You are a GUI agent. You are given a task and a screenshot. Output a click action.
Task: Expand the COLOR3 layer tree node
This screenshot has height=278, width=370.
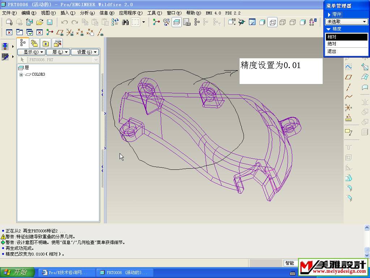coord(21,75)
